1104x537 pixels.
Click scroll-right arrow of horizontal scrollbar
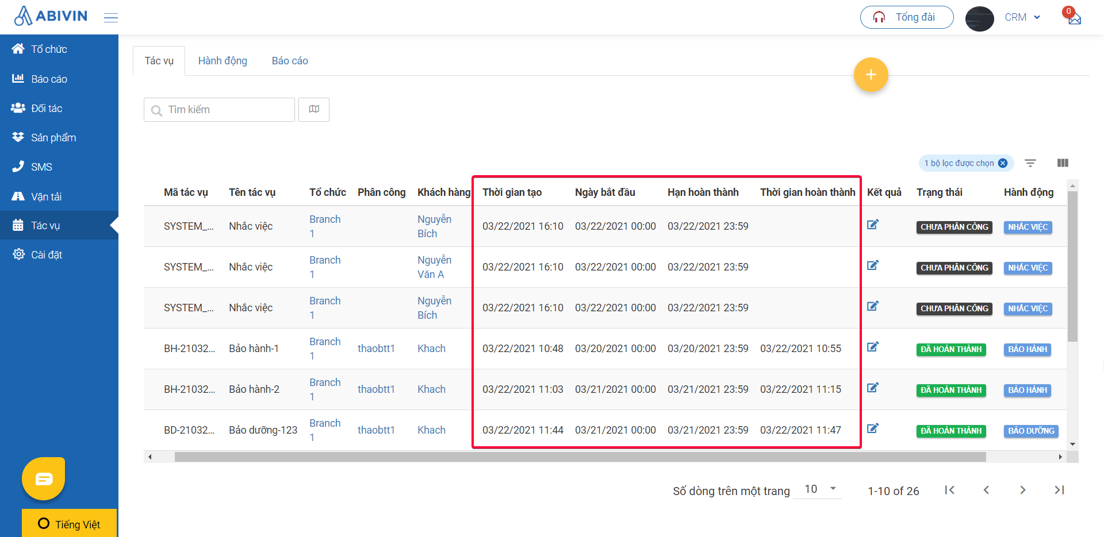tap(1060, 457)
